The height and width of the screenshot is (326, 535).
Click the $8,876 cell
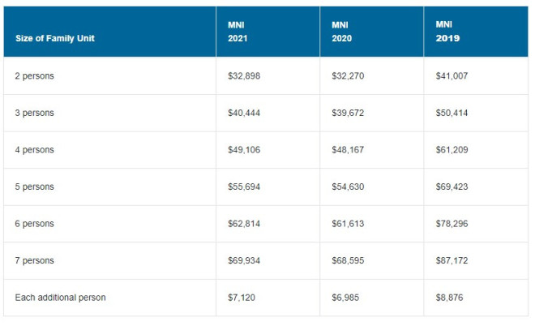[449, 298]
